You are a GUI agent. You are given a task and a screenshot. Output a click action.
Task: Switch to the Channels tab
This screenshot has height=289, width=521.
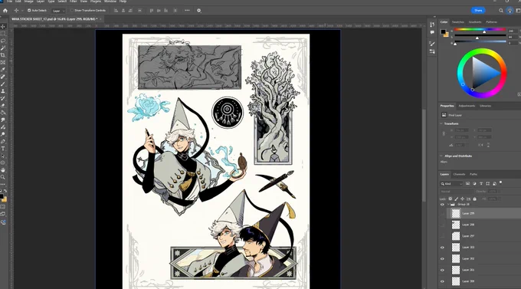click(459, 174)
